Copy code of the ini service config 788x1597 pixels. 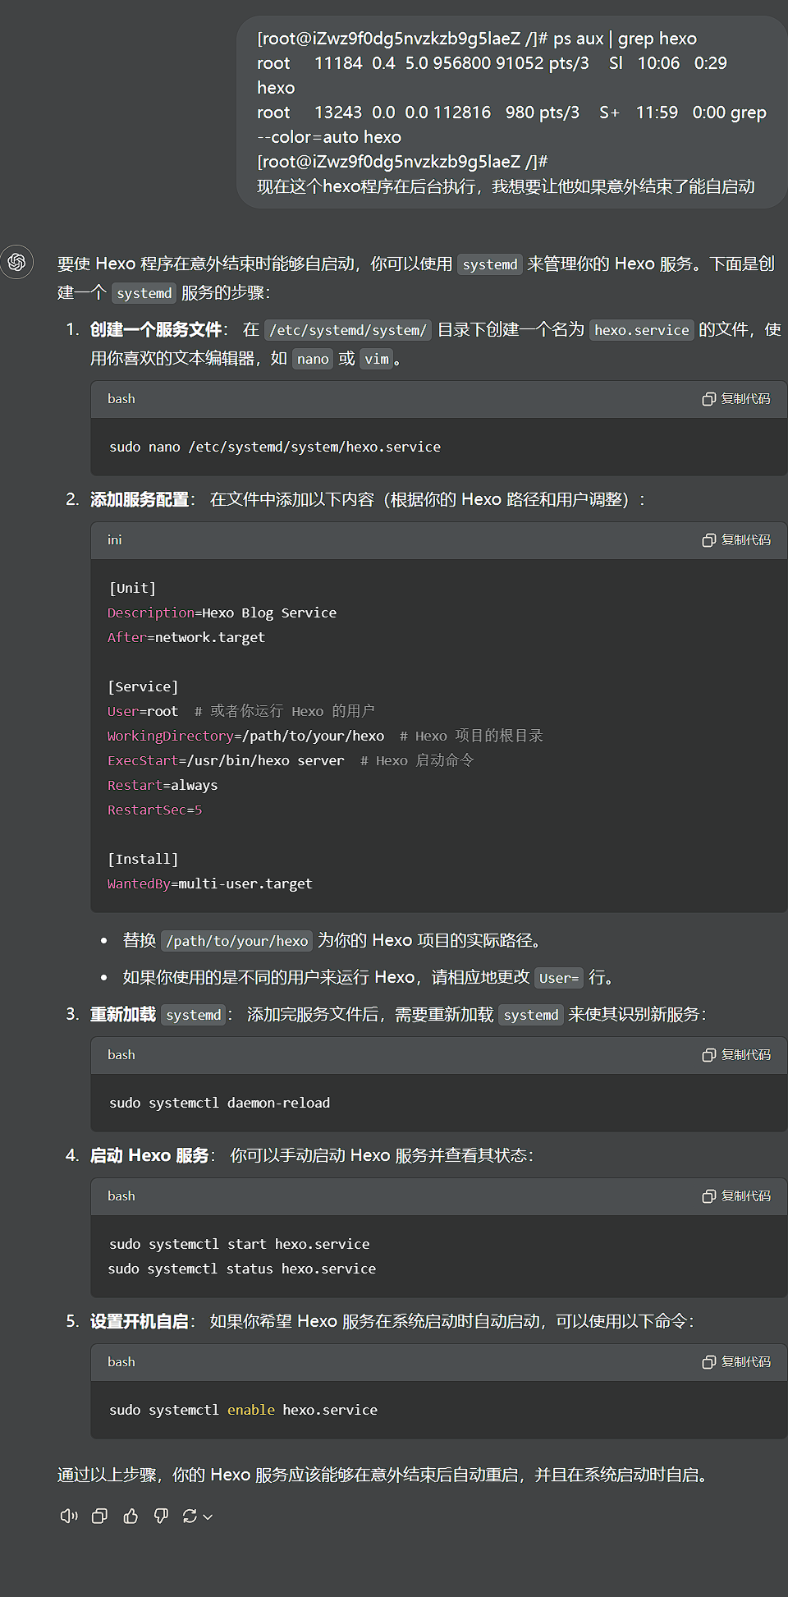736,540
